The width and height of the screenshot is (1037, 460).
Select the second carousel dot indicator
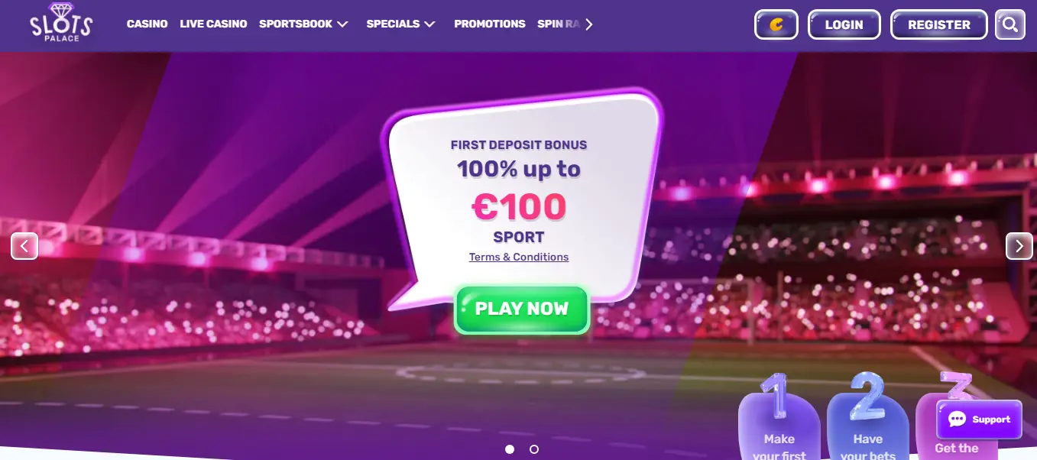coord(534,449)
